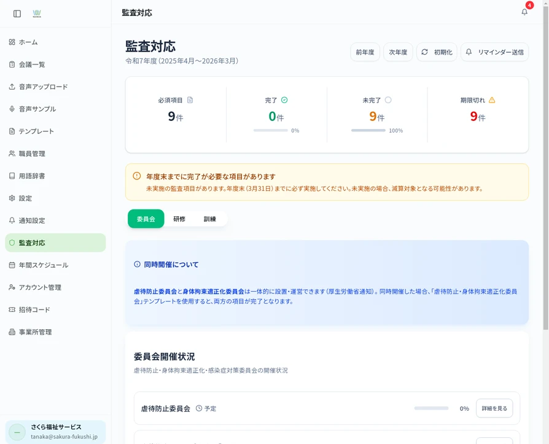The width and height of the screenshot is (549, 444).
Task: Click the 虐待防止委員会 row title
Action: (166, 408)
